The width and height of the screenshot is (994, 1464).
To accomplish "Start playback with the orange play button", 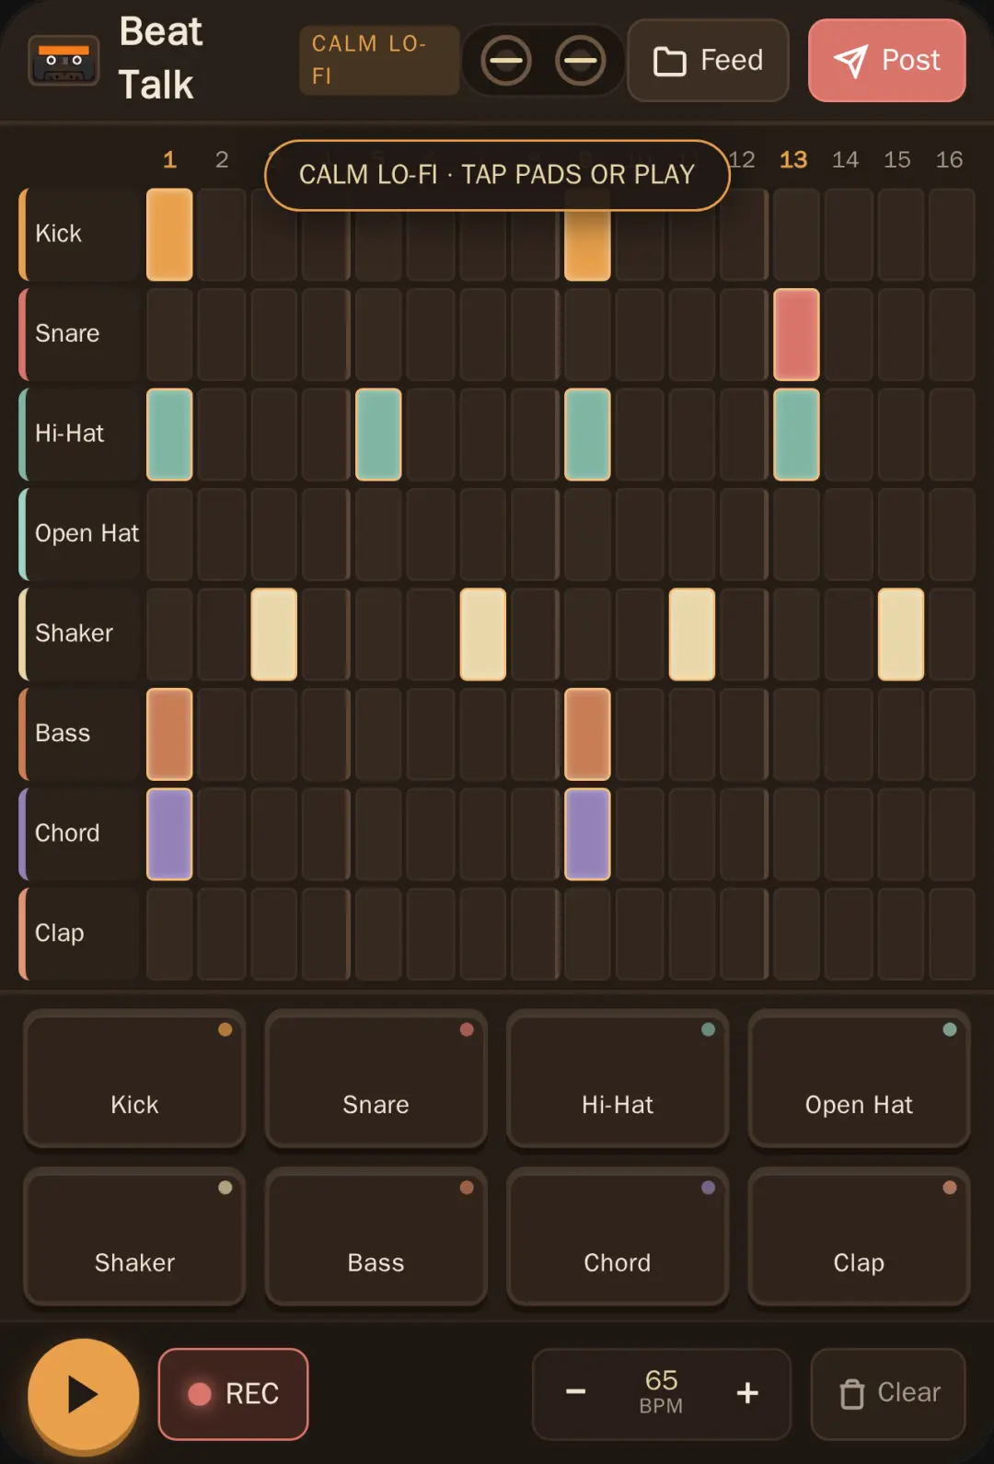I will (x=84, y=1394).
